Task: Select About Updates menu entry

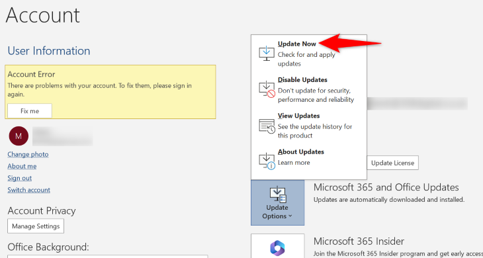Action: [x=308, y=159]
